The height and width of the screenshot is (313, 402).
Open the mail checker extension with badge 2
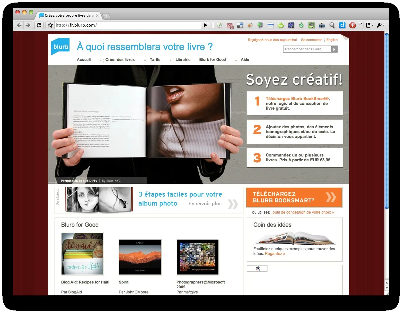point(230,25)
